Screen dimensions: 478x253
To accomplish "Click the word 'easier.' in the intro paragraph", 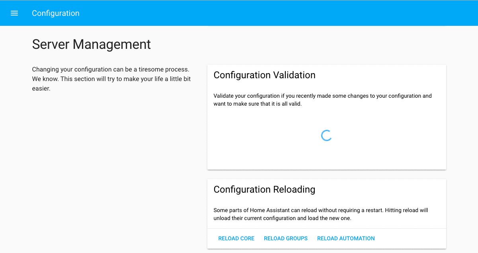I will [x=41, y=89].
